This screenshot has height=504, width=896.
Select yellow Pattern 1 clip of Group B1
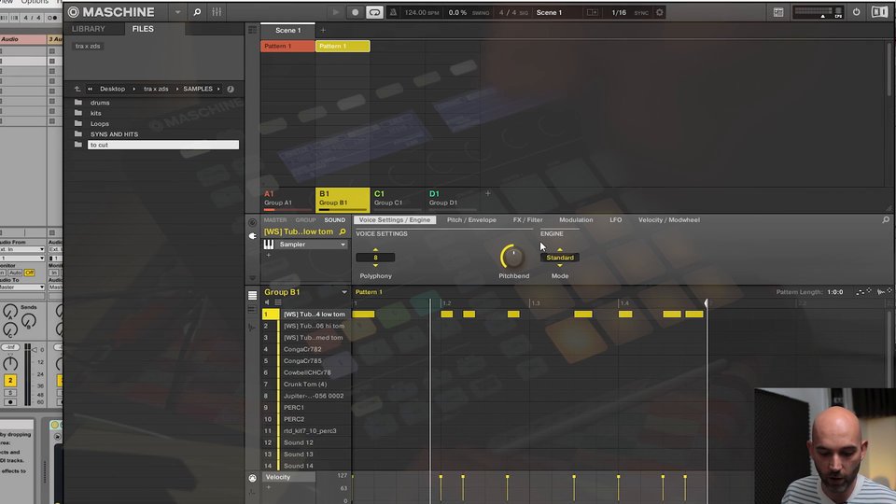(x=343, y=47)
